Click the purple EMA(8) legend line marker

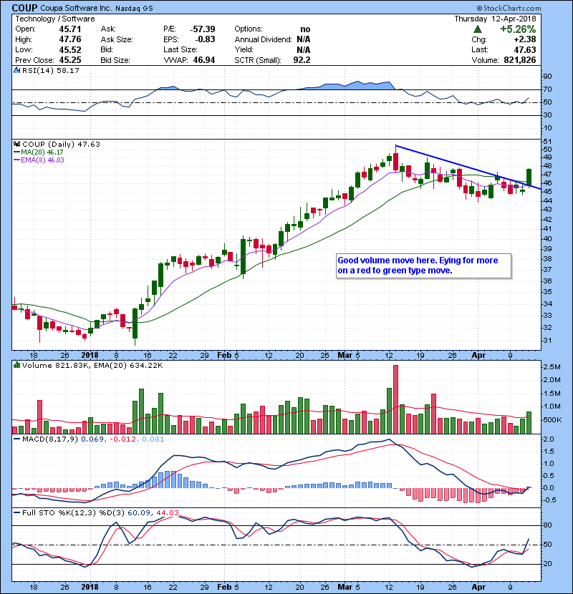16,160
